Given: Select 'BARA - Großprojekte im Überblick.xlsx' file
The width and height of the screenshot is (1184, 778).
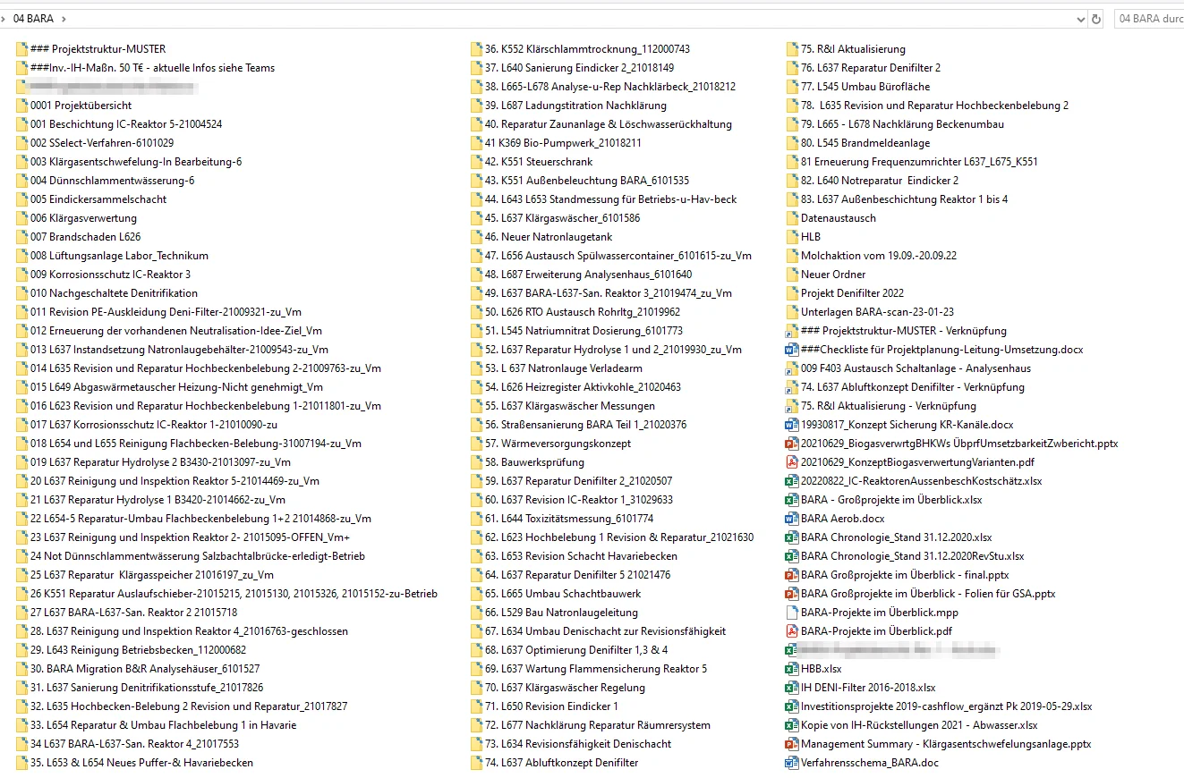Looking at the screenshot, I should [x=891, y=500].
